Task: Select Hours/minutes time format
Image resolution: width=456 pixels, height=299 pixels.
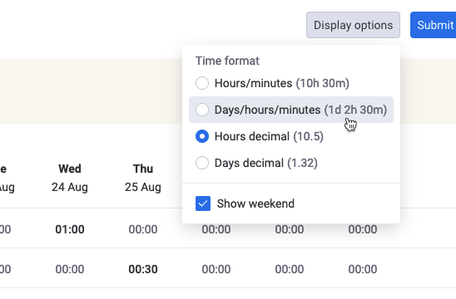Action: pyautogui.click(x=202, y=83)
